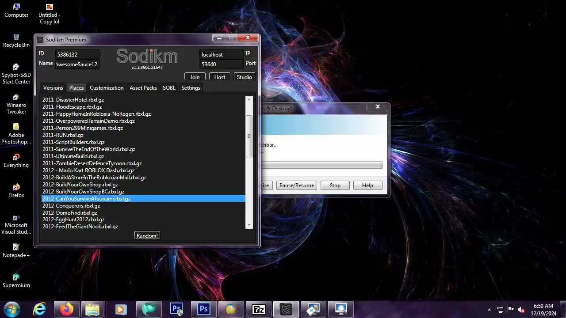Launch Spybot-S&D Start Center shortcut
This screenshot has width=566, height=318.
point(16,74)
